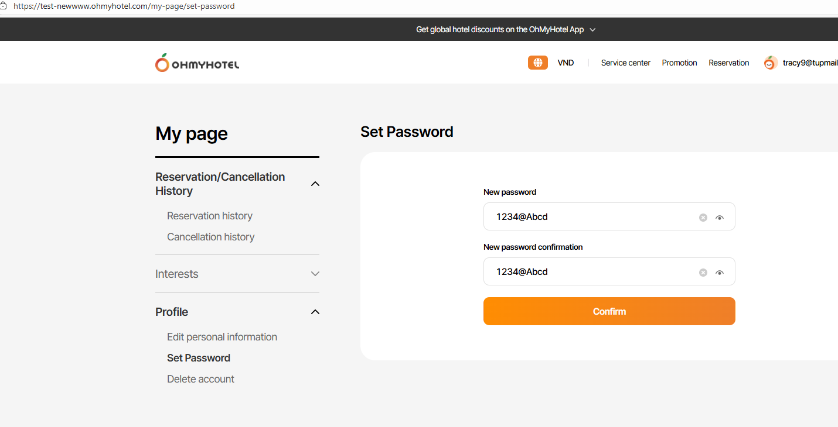This screenshot has height=427, width=838.
Task: Clear the New password confirmation field
Action: pyautogui.click(x=703, y=273)
